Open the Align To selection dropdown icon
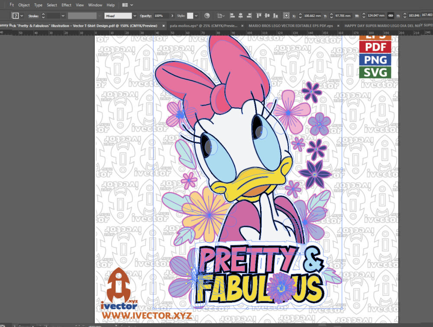Image resolution: width=433 pixels, height=327 pixels. click(221, 16)
